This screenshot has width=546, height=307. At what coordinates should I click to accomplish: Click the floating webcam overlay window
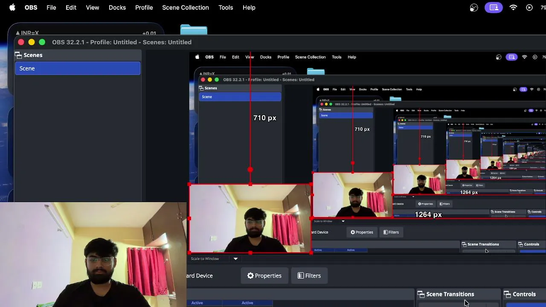click(x=93, y=255)
